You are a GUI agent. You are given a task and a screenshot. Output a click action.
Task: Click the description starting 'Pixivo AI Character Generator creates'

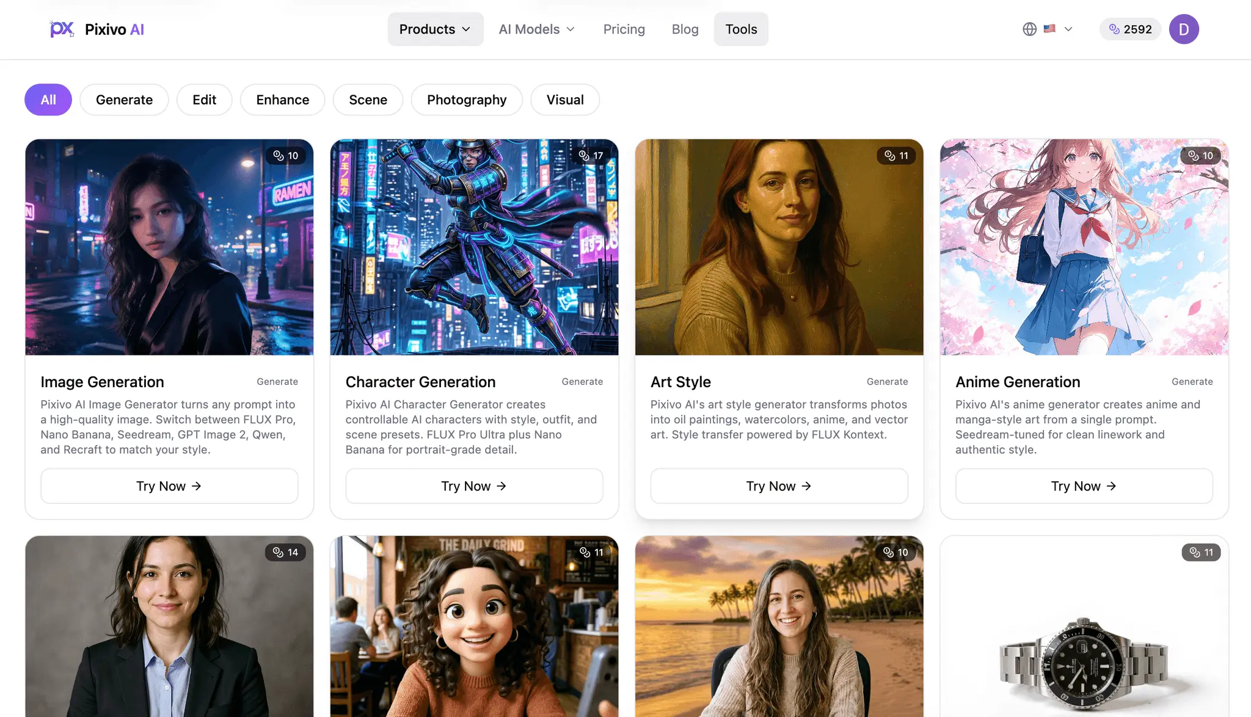click(x=472, y=427)
